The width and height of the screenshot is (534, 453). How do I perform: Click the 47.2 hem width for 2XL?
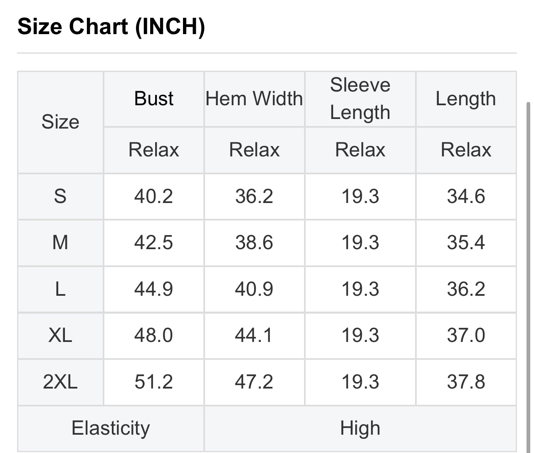(x=254, y=382)
